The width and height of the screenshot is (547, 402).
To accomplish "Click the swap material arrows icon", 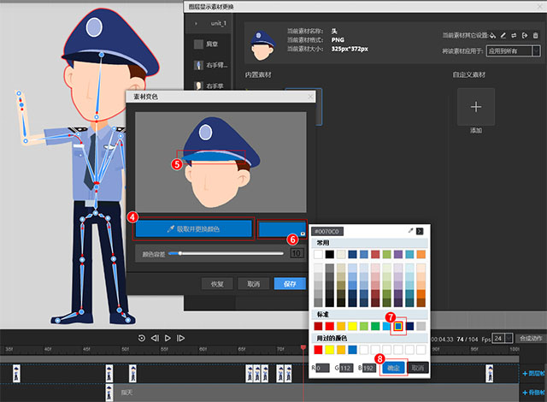I will pos(515,36).
